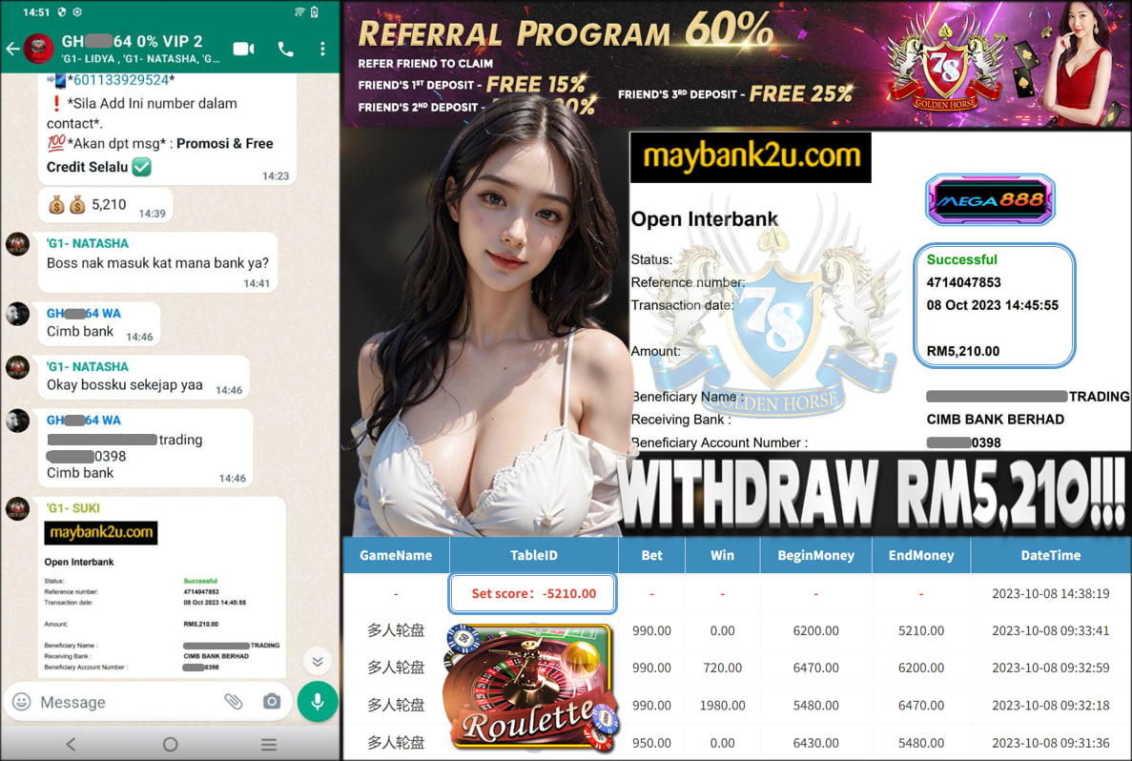Viewport: 1132px width, 761px height.
Task: Click the date cell 2023-10-08 09:33:41
Action: tap(1050, 630)
